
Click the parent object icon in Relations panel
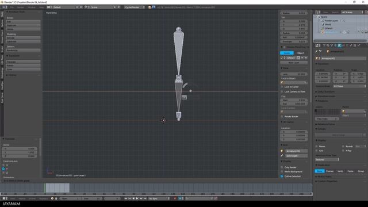[344, 111]
